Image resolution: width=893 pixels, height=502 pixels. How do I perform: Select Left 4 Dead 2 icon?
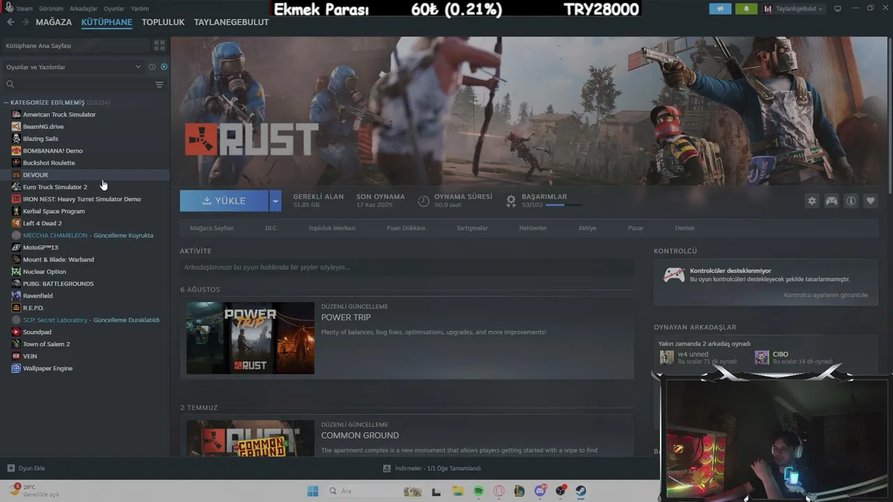tap(16, 223)
